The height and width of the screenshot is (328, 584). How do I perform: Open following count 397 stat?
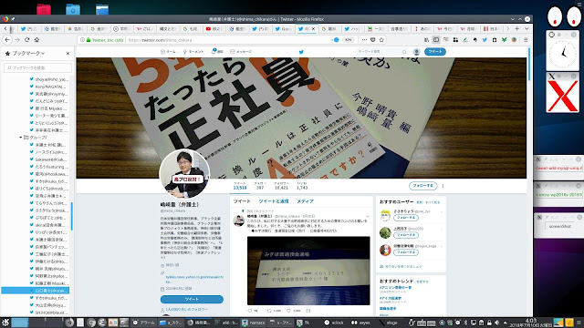click(x=259, y=186)
